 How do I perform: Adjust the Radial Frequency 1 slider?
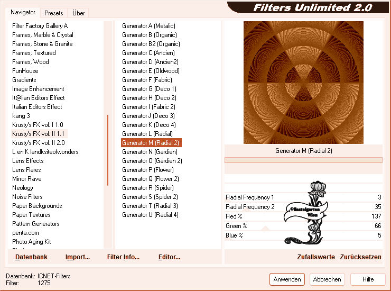click(303, 197)
